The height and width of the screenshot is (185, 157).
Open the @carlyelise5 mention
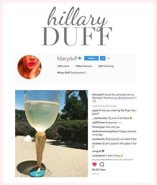coord(112,139)
